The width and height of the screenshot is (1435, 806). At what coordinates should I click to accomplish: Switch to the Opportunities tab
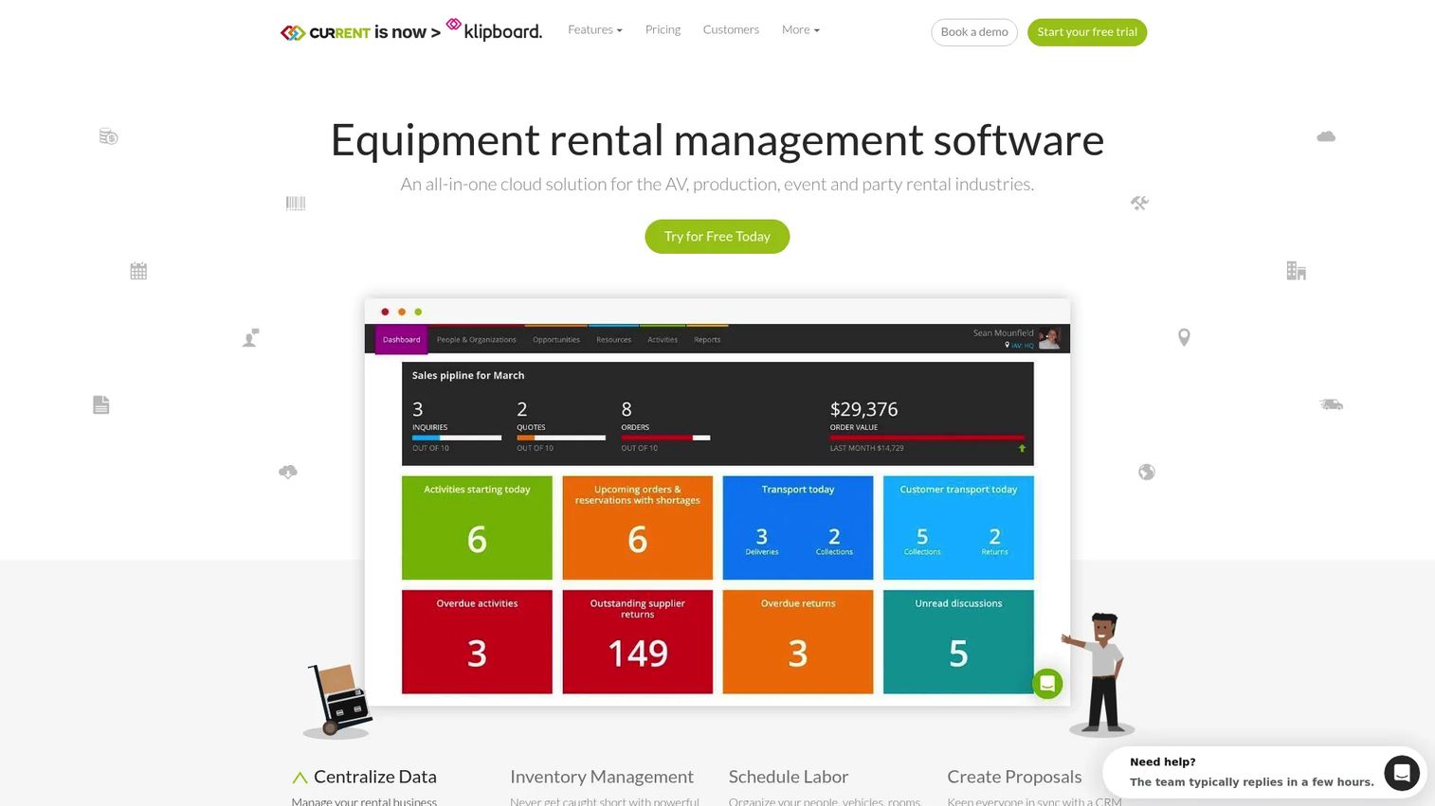556,339
